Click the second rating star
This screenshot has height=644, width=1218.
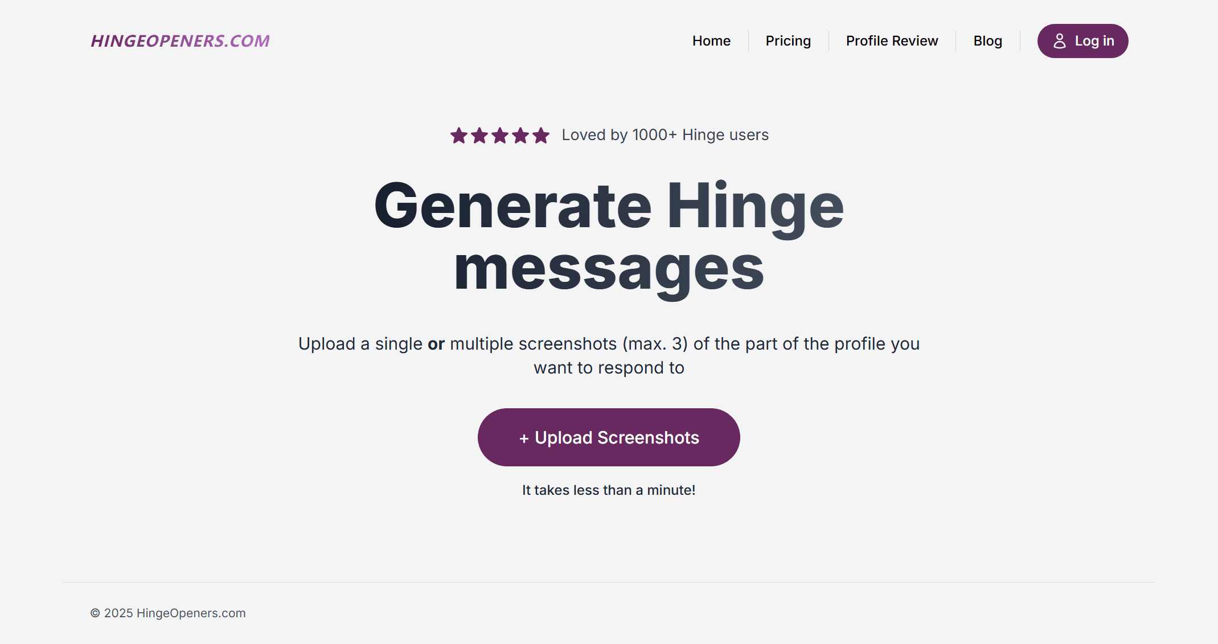click(479, 136)
